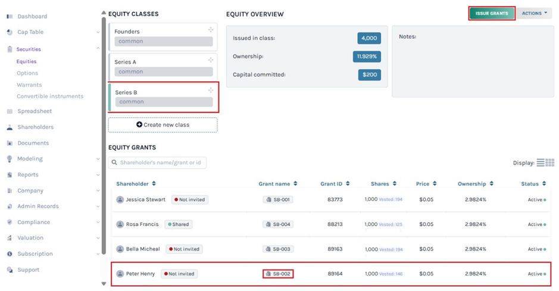Open Options under Securities
Viewport: 559px width, 291px height.
pos(27,73)
